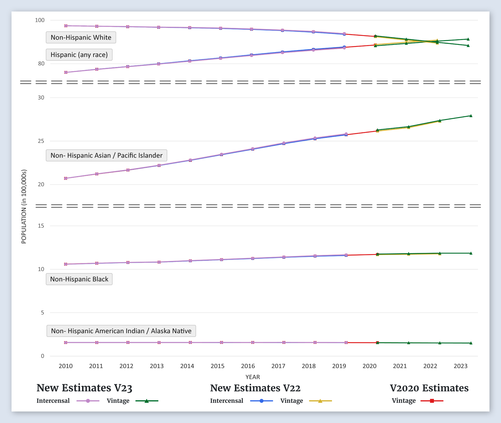Toggle the Vintage label under V2020 Estimates
Viewport: 501px width, 423px height.
[x=403, y=401]
